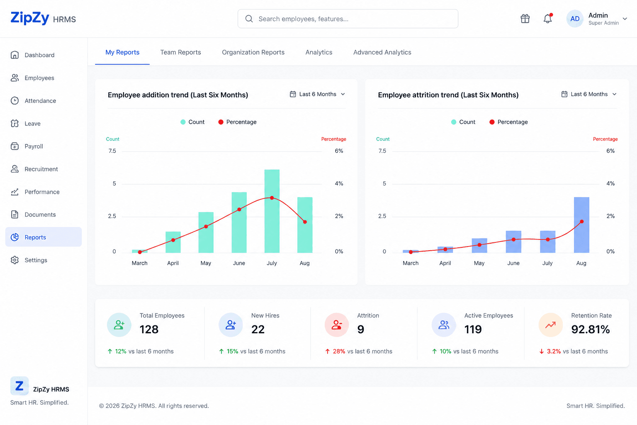Open the Analytics tab

point(319,52)
